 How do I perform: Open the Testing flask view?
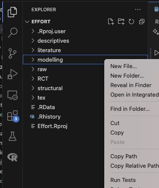(x=12, y=136)
